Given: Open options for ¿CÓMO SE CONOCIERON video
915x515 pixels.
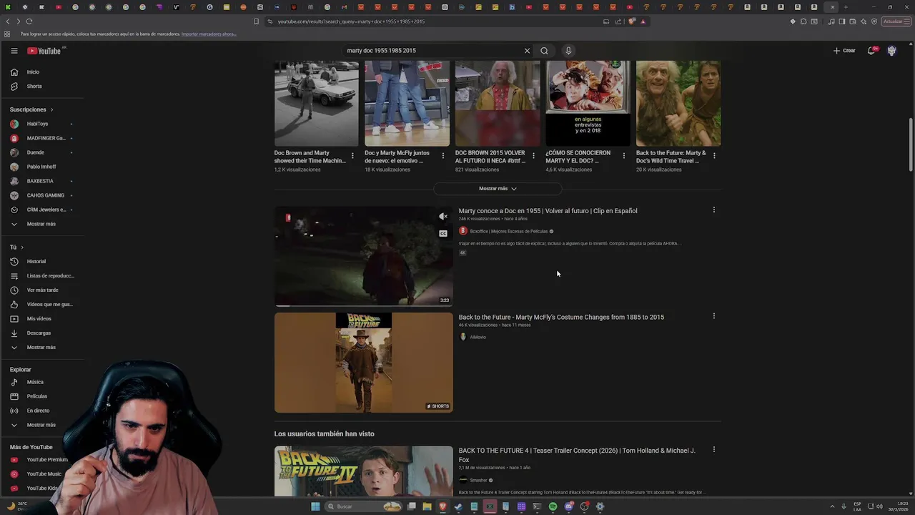Looking at the screenshot, I should click(623, 155).
